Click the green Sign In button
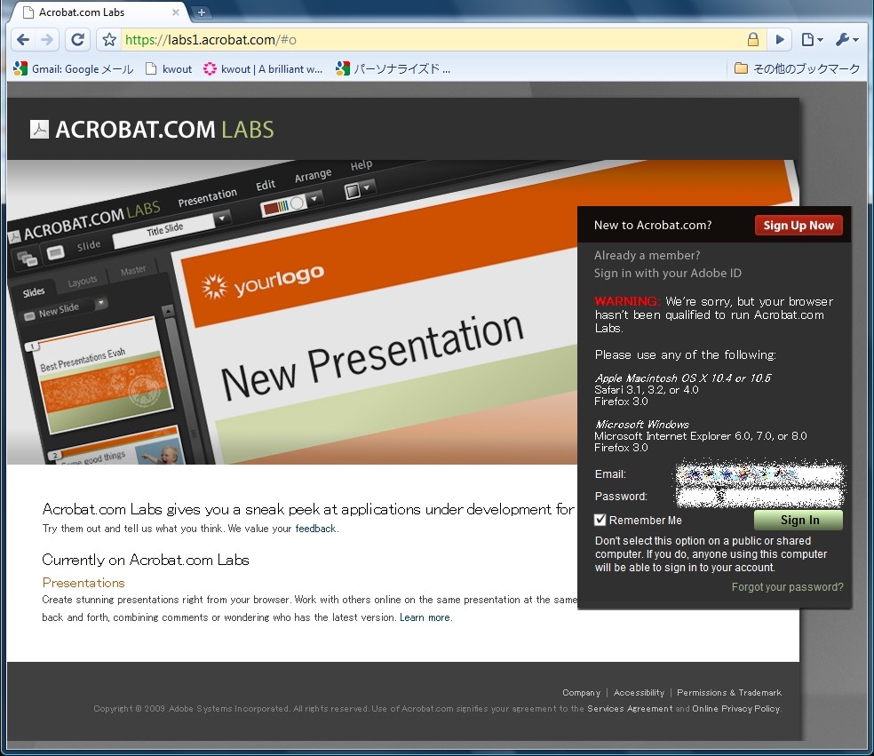Screen dimensions: 874x756 799,521
